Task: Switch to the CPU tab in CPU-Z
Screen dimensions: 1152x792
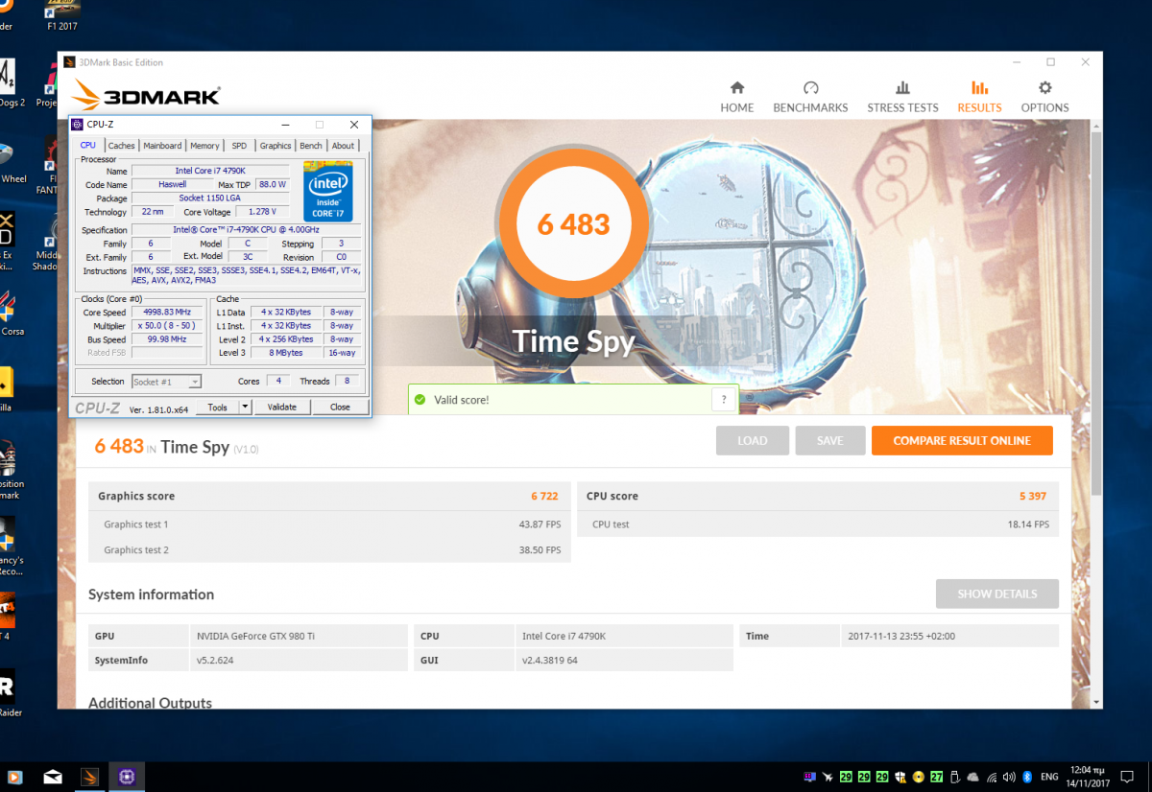Action: click(87, 146)
